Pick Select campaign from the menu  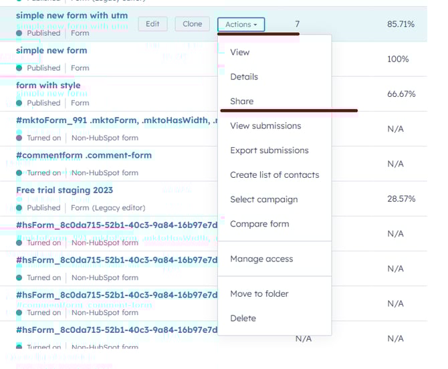(x=263, y=199)
